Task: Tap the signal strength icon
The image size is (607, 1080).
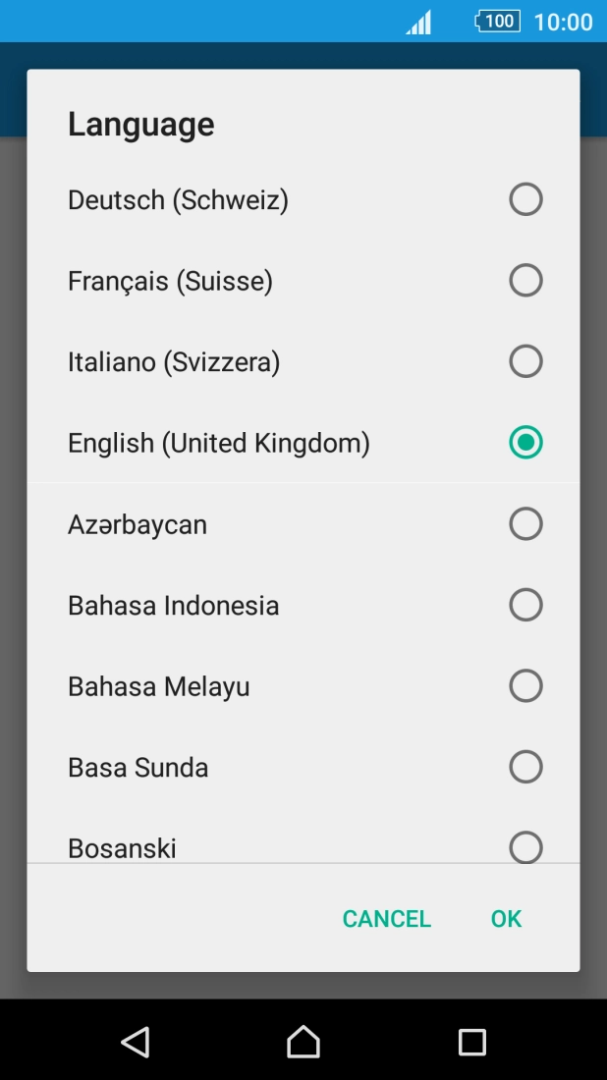Action: 419,23
